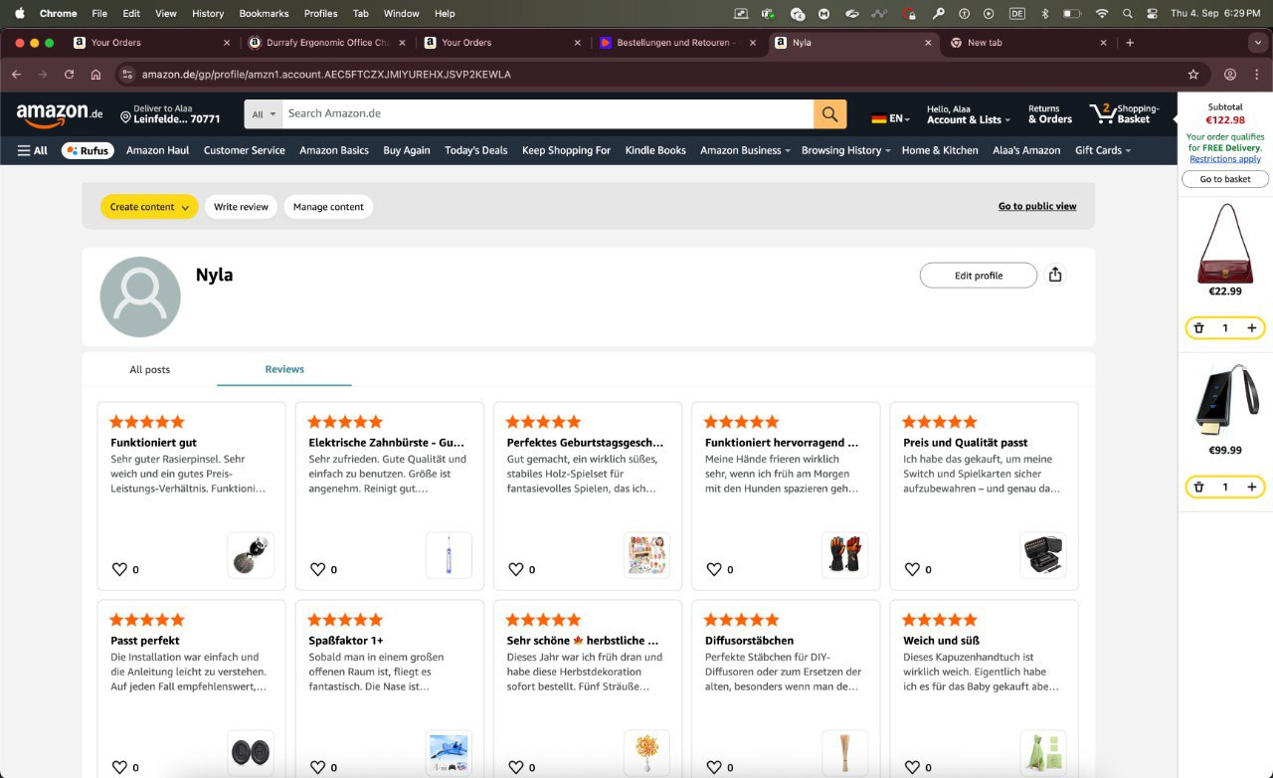Like the 'Funktioniert gut' review heart

click(119, 569)
